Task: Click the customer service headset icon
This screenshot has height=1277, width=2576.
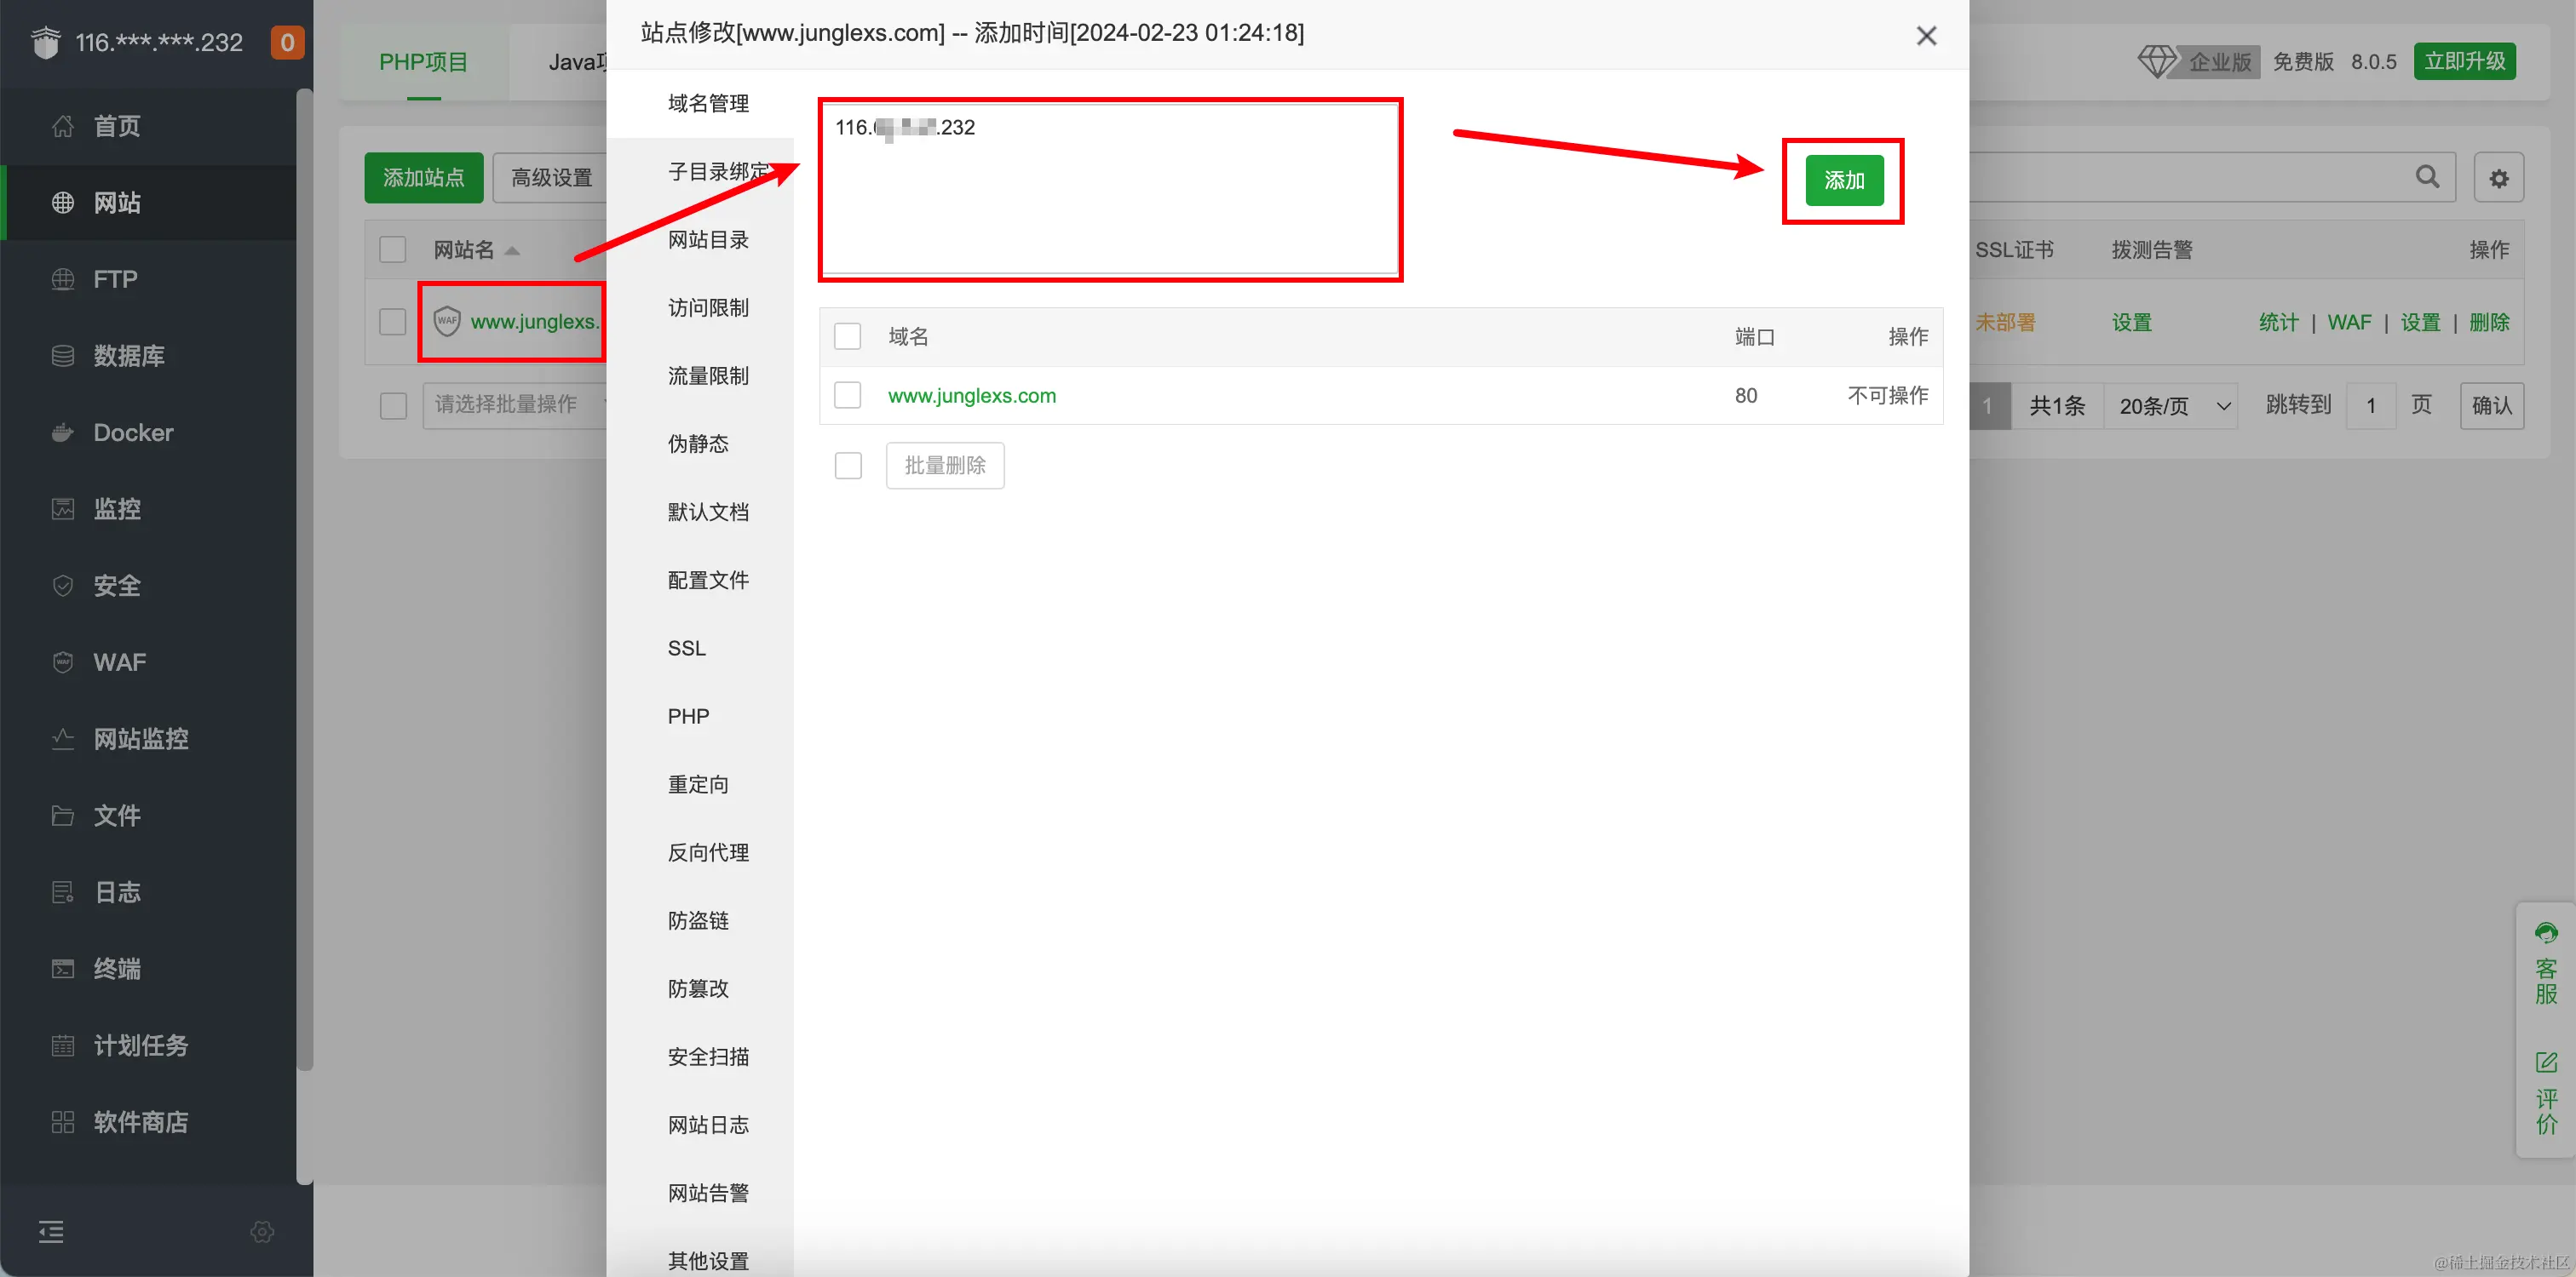Action: 2545,933
